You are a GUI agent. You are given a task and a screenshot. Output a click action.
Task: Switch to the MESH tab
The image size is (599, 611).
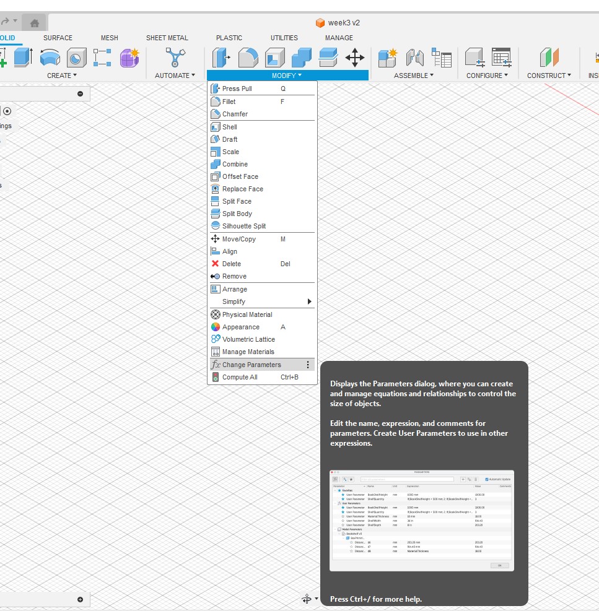click(109, 38)
